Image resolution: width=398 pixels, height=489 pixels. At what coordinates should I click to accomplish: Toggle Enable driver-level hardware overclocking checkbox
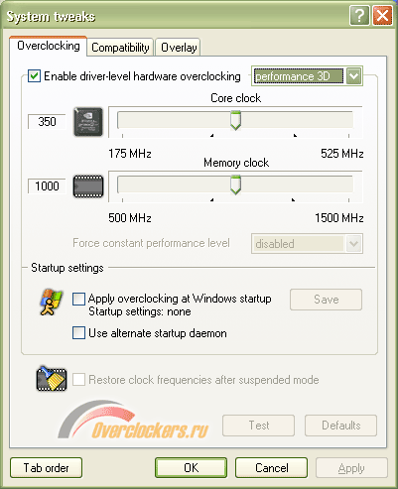35,76
